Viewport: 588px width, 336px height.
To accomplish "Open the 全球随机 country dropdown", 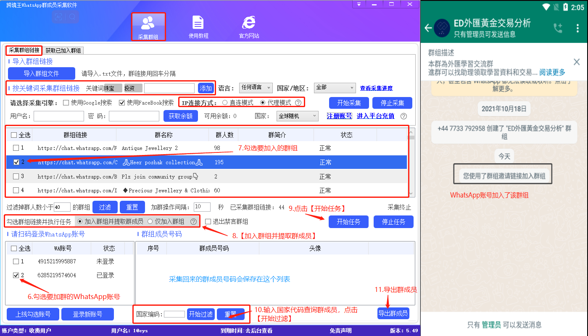I will (x=297, y=116).
